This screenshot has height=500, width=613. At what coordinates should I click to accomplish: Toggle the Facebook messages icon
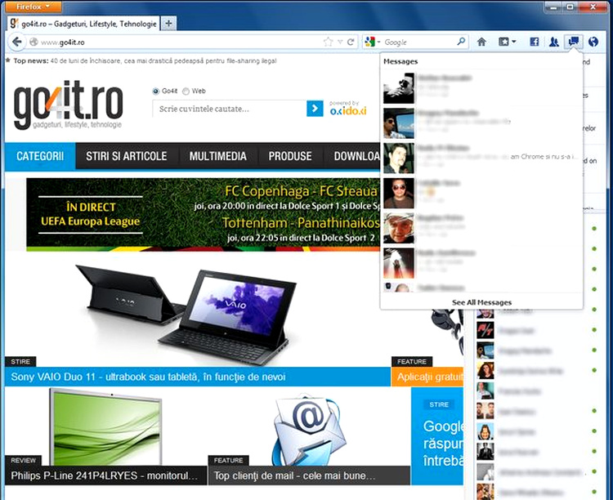tap(574, 42)
